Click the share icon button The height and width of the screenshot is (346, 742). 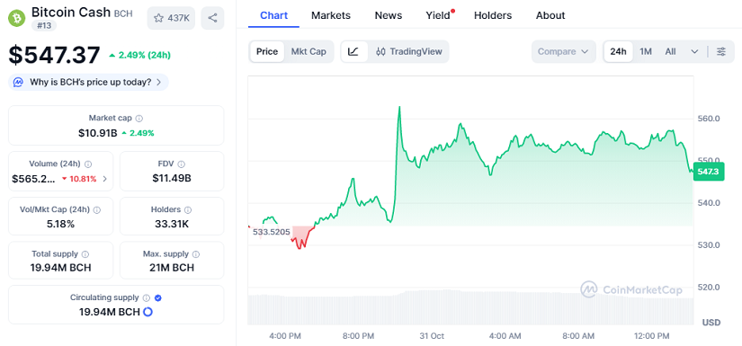tap(212, 18)
